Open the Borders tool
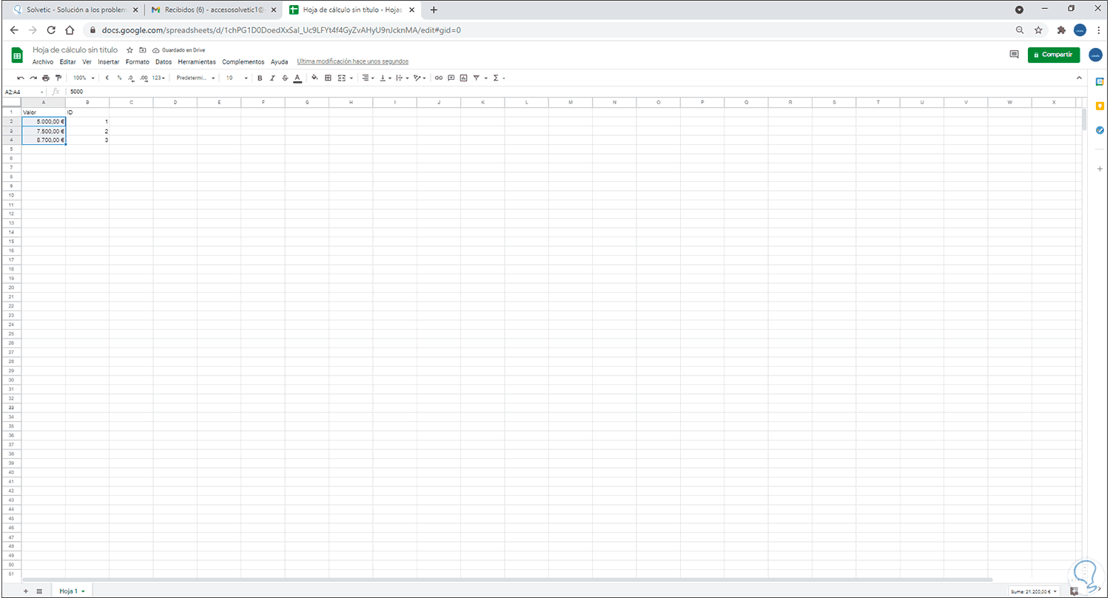 pos(326,78)
